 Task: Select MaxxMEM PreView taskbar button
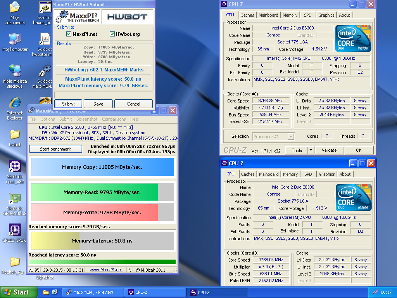[93, 292]
